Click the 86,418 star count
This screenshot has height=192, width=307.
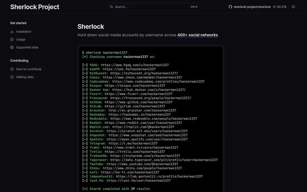point(282,7)
